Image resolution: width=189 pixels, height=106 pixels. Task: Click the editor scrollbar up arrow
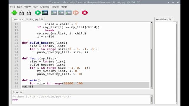[151, 23]
